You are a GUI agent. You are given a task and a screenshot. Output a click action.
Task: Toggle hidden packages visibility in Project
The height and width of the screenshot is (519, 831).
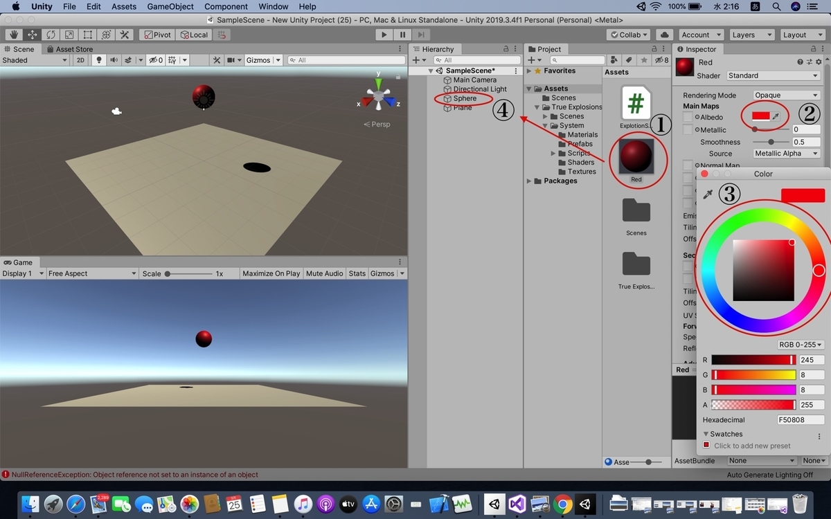pos(663,60)
